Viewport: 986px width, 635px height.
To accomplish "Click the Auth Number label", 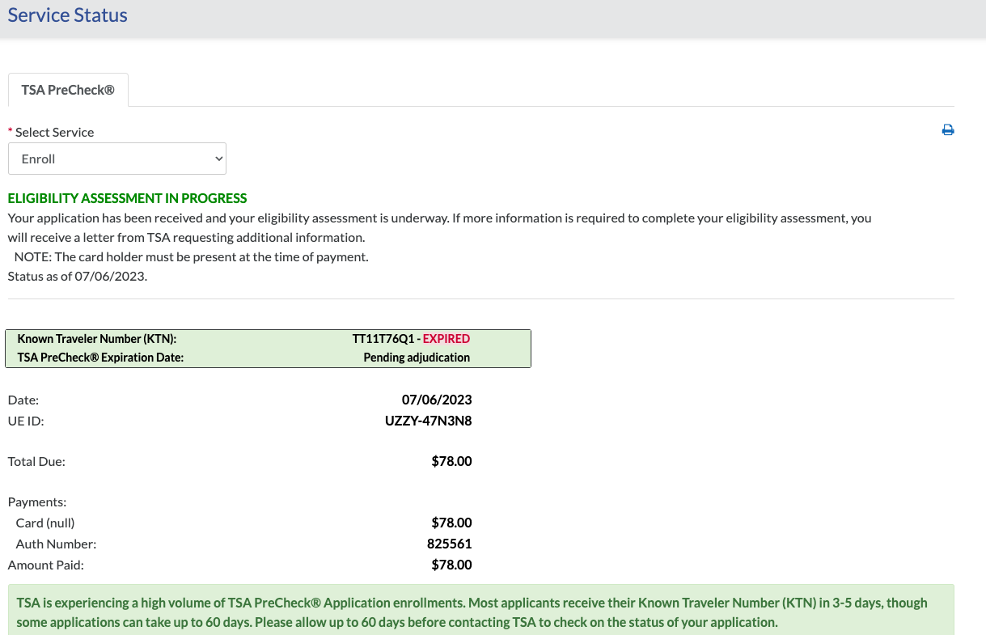I will (x=56, y=544).
